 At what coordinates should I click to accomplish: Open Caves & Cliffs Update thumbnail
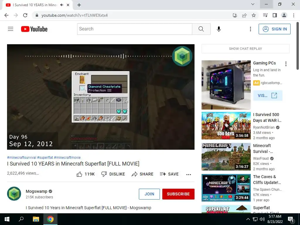tap(226, 188)
